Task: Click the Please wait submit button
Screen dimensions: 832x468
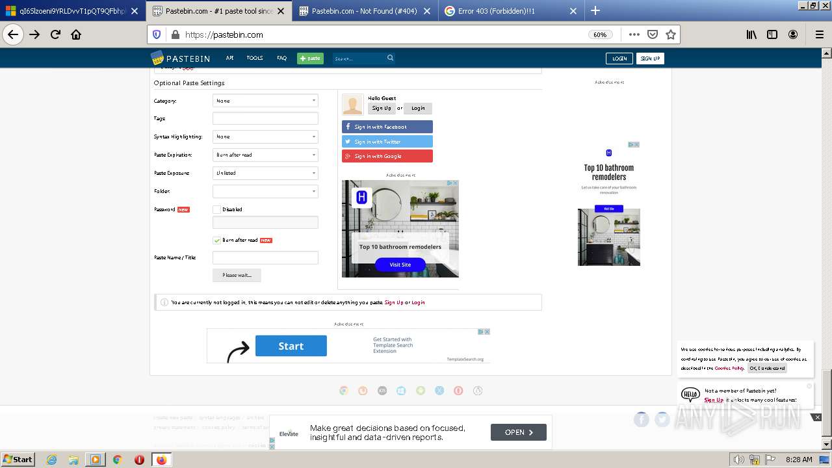Action: pos(237,275)
